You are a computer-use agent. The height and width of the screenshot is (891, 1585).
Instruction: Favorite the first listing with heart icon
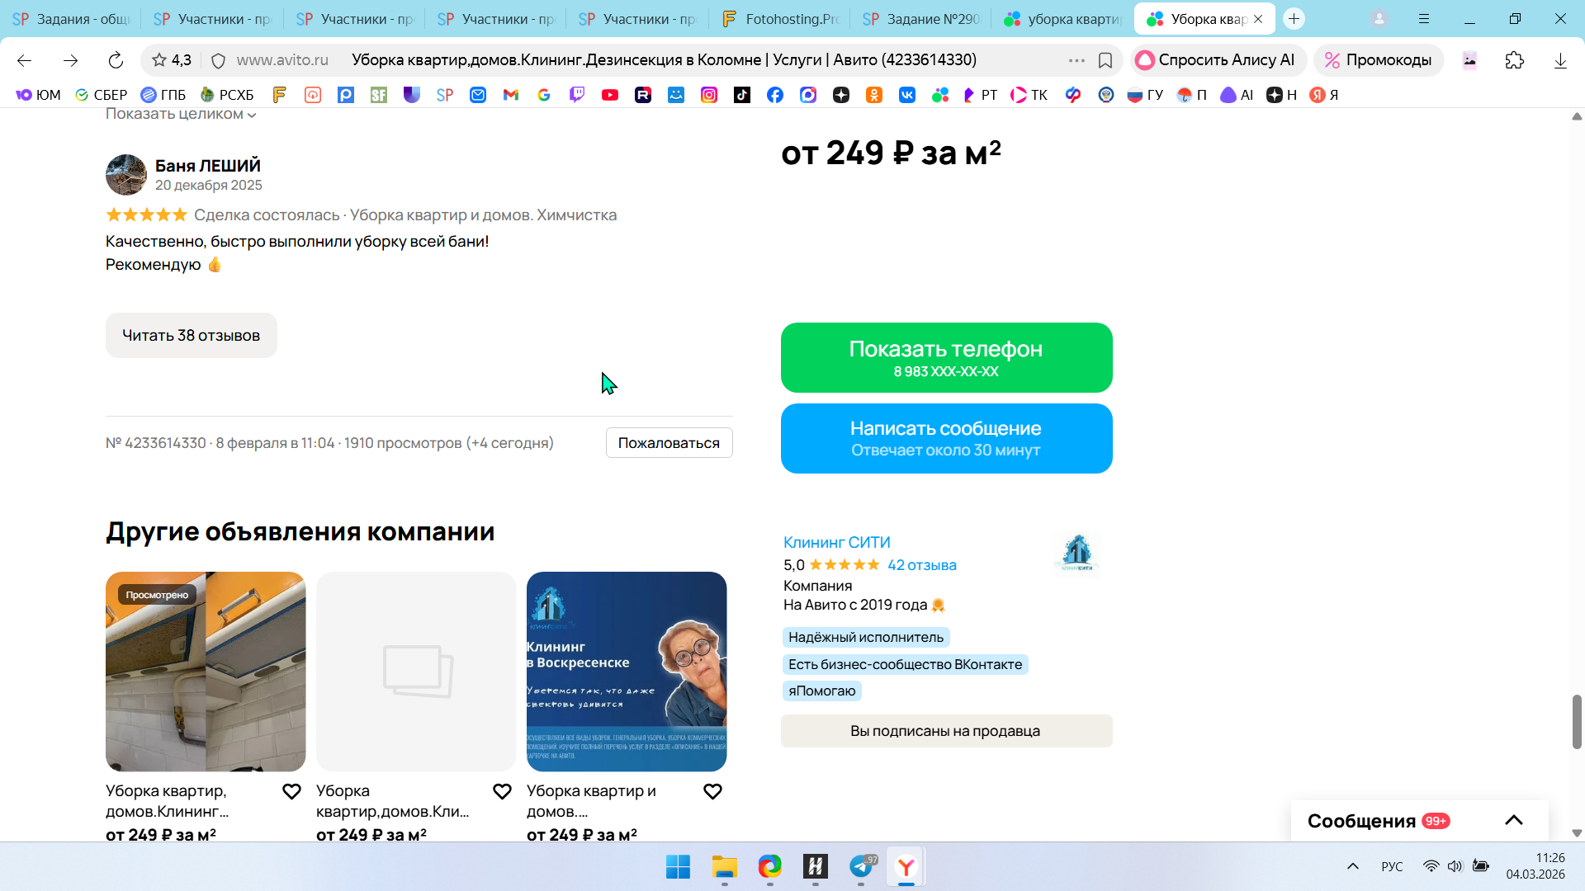pos(291,792)
